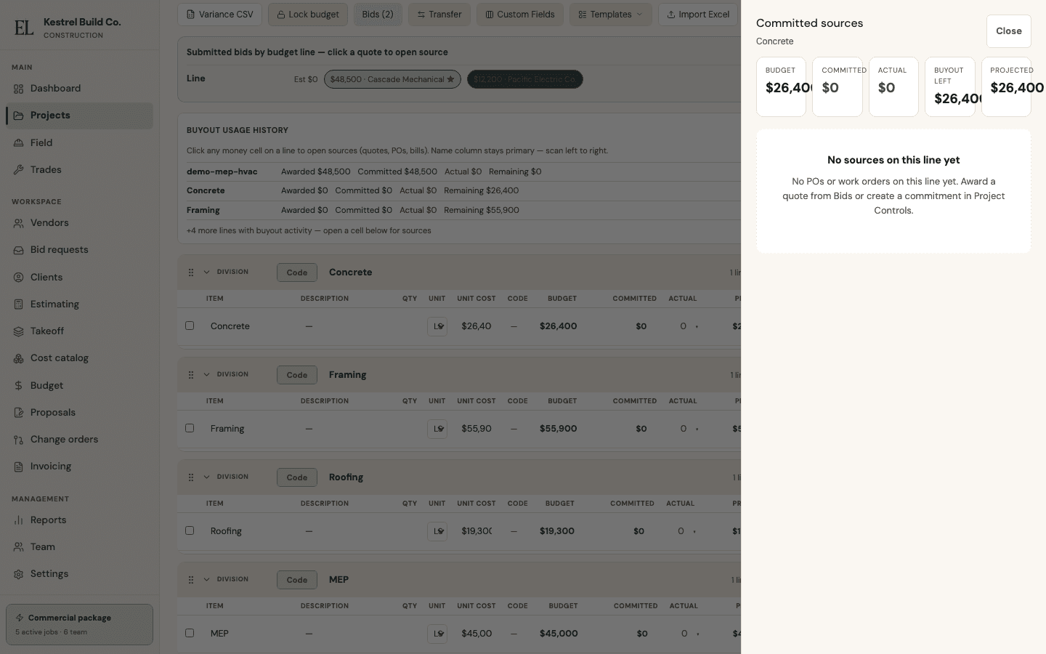Click Code button for Roofing division
Image resolution: width=1046 pixels, height=654 pixels.
pyautogui.click(x=297, y=477)
